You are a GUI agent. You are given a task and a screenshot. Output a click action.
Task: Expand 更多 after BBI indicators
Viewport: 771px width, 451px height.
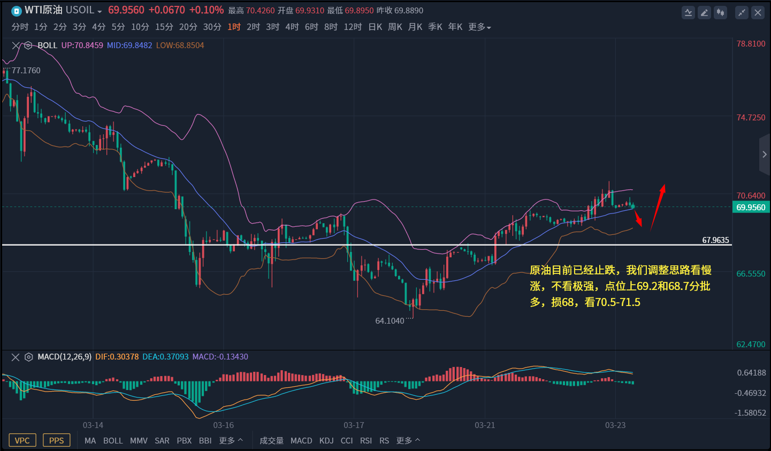[x=231, y=440]
